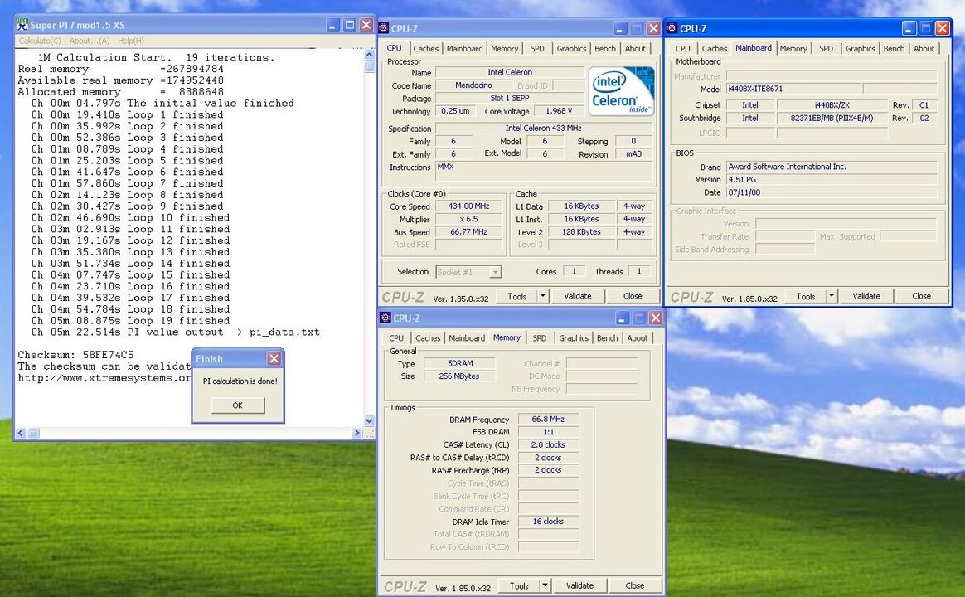Click the BIOS Date value 07/11/00
The height and width of the screenshot is (597, 965).
(x=832, y=192)
